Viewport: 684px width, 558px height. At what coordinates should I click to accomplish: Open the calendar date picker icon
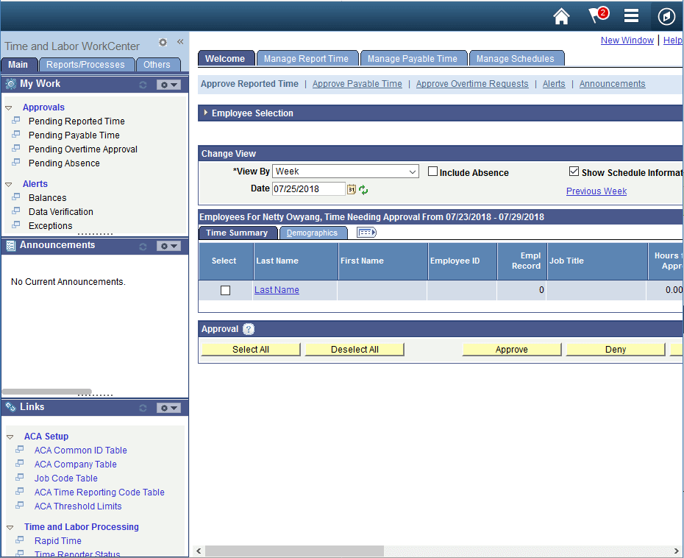coord(352,190)
